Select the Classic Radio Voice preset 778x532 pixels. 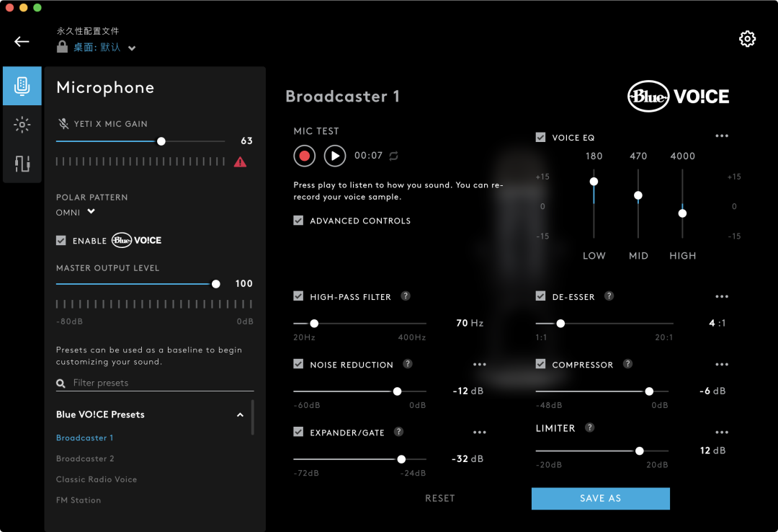point(97,479)
